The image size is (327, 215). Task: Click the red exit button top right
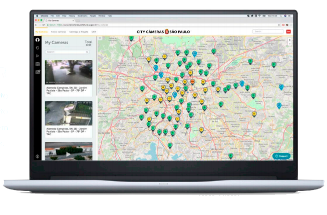click(x=288, y=31)
